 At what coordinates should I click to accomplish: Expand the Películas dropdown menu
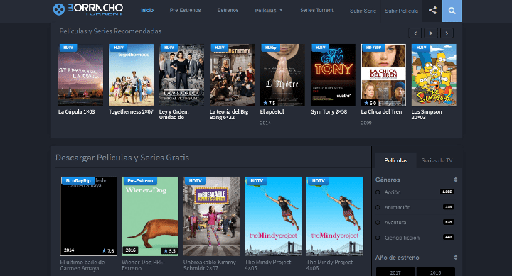coord(269,11)
